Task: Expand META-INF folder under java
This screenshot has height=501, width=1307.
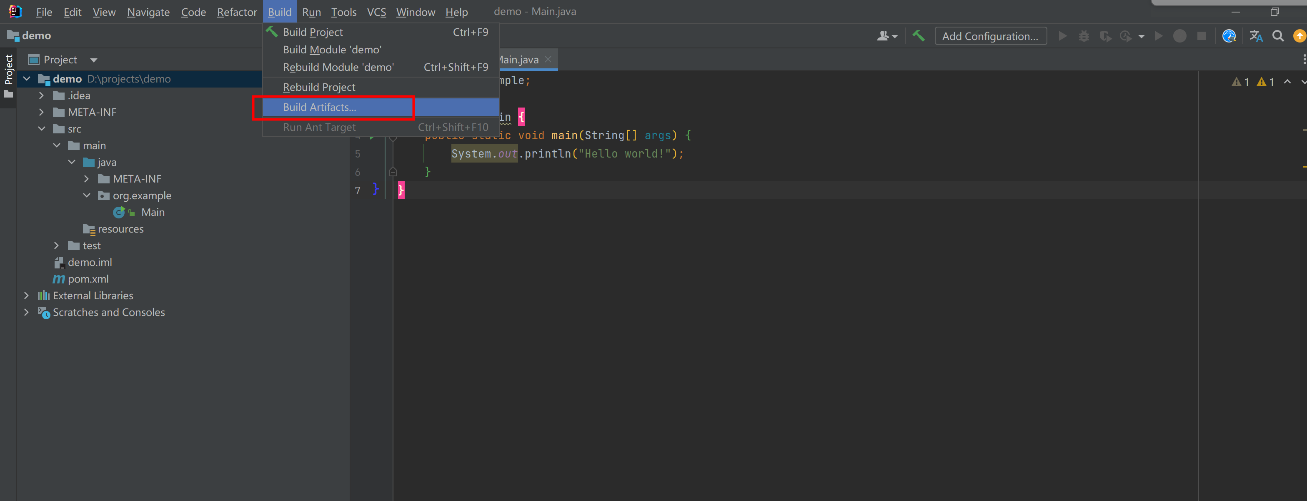Action: pyautogui.click(x=87, y=179)
